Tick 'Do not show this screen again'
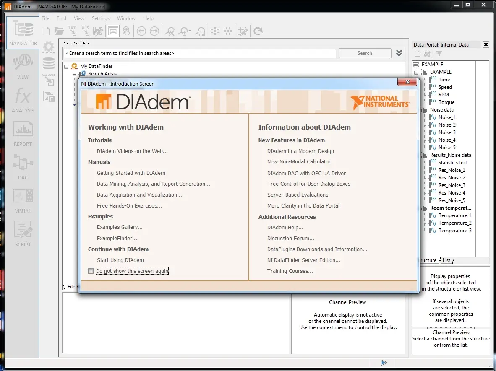The width and height of the screenshot is (496, 371). point(91,271)
